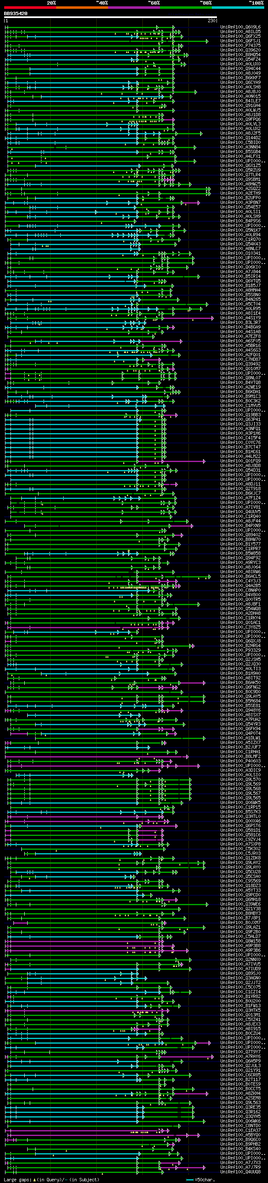Select the UniRef100_Q7TLR4 row label
The width and height of the screenshot is (268, 1183).
240,175
